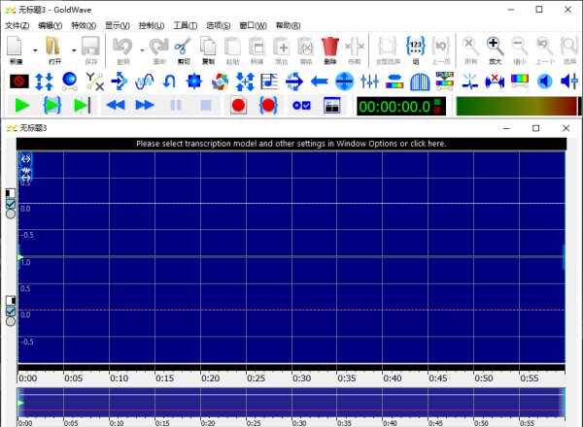Click the 撤销 undo arrow
This screenshot has height=427, width=583.
[122, 47]
